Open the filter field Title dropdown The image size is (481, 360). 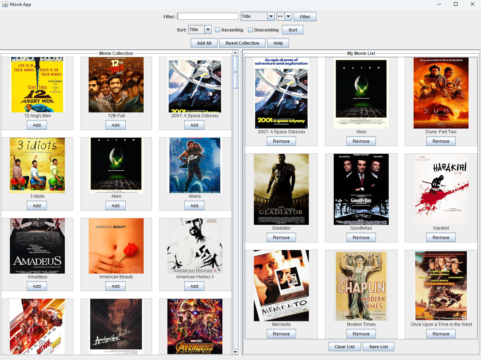point(271,16)
